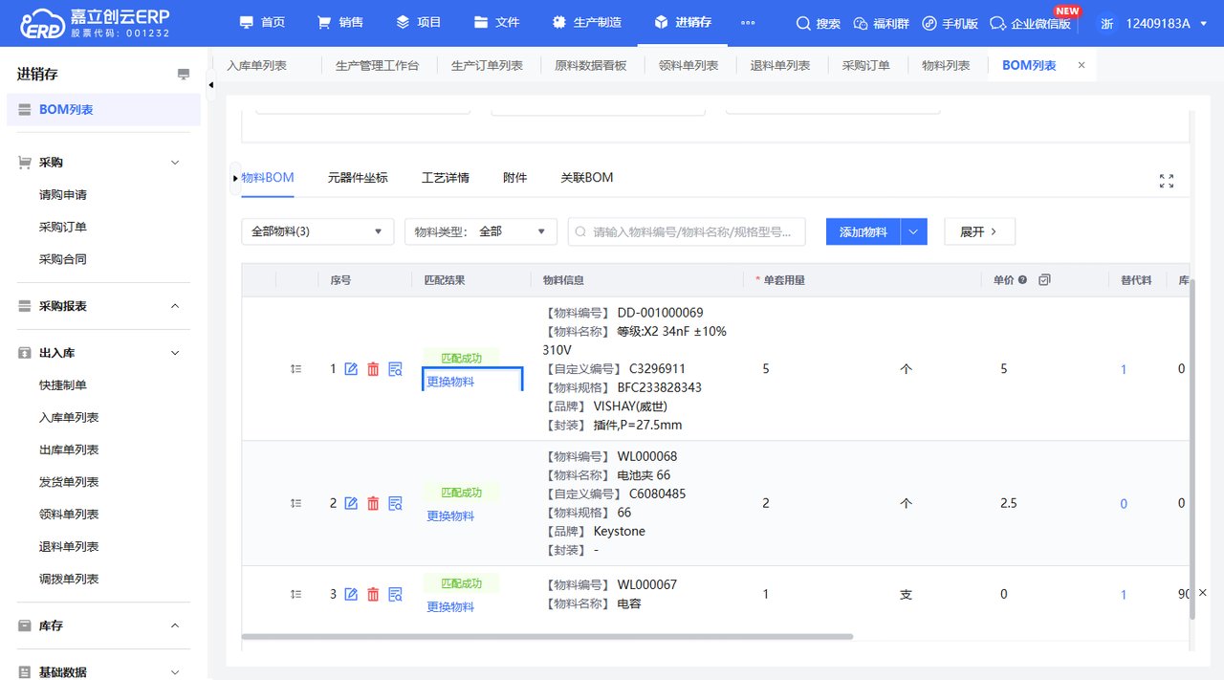Collapse the 采购 sidebar section
Viewport: 1224px width, 680px height.
tap(175, 163)
